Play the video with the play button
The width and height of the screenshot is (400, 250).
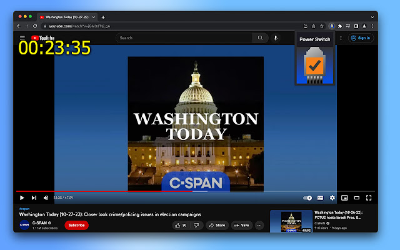coord(22,197)
